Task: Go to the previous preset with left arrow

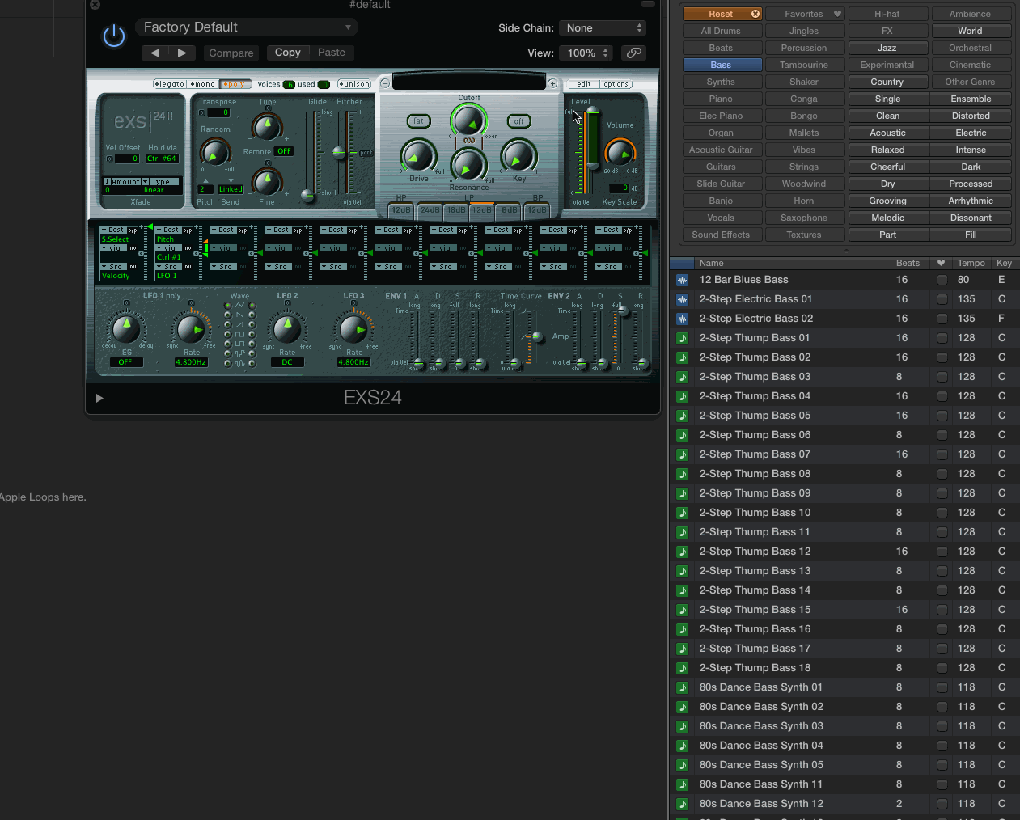Action: pyautogui.click(x=154, y=53)
